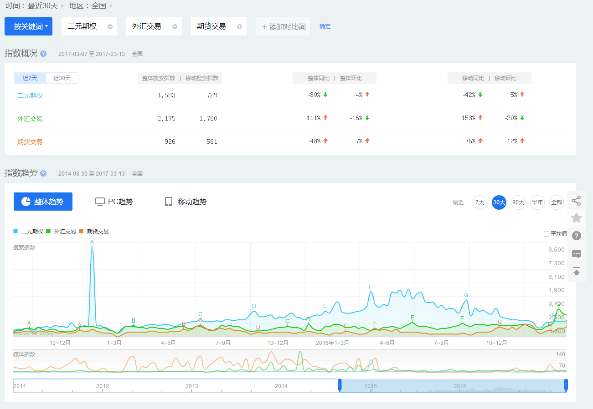
Task: Click the 确定 confirm link
Action: pyautogui.click(x=325, y=26)
